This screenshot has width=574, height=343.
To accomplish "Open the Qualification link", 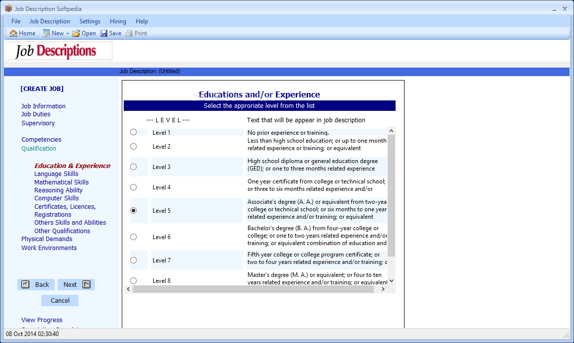I will (39, 148).
